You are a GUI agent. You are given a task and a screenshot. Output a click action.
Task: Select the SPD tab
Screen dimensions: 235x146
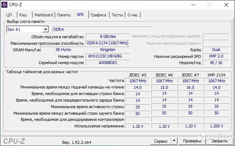[80, 15]
